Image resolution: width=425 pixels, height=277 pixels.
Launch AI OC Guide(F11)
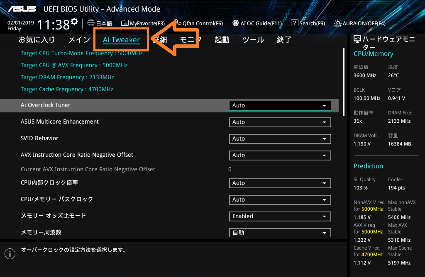(x=257, y=23)
